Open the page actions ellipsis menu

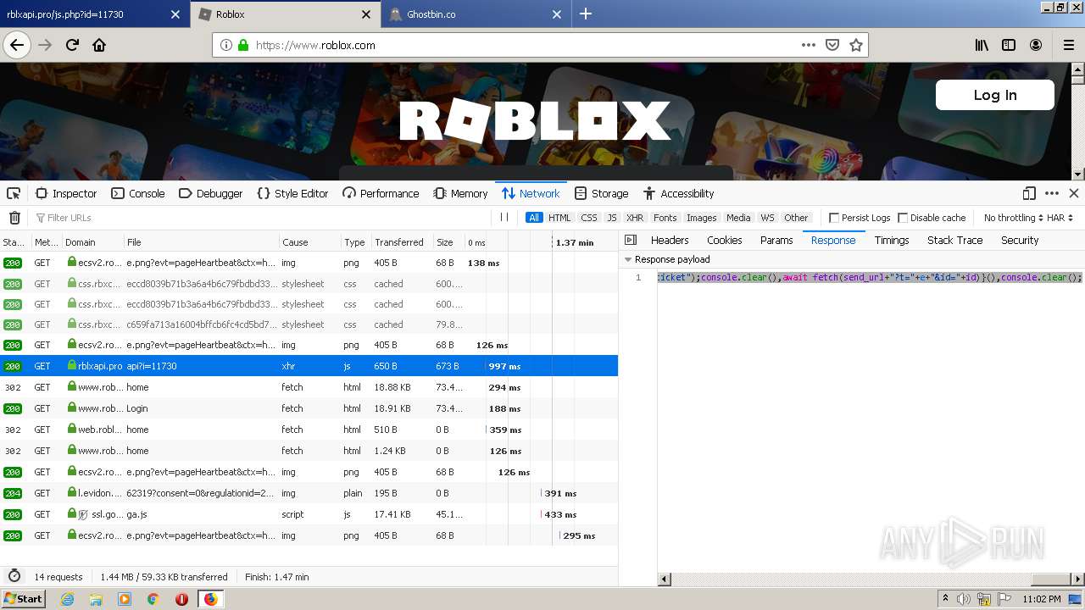808,45
